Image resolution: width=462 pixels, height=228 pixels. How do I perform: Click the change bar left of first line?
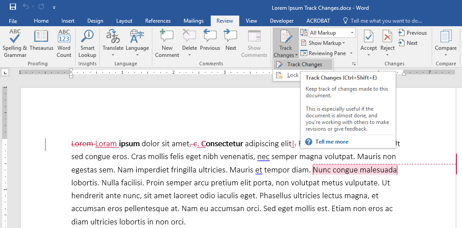click(x=45, y=144)
